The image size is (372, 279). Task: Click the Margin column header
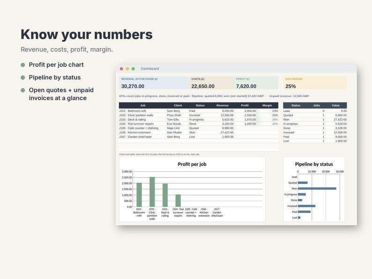coord(267,105)
